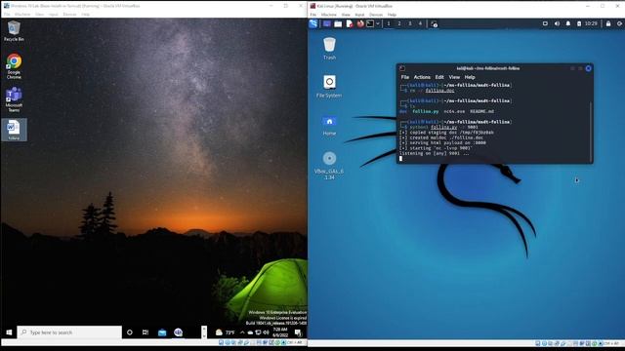Click follina.py in ls output
Viewport: 625px width, 351px height.
tap(426, 111)
